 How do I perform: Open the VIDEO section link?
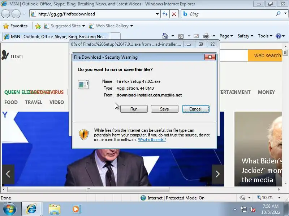pyautogui.click(x=57, y=102)
